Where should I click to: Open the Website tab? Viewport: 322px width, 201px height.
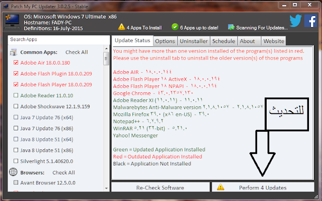pos(274,41)
